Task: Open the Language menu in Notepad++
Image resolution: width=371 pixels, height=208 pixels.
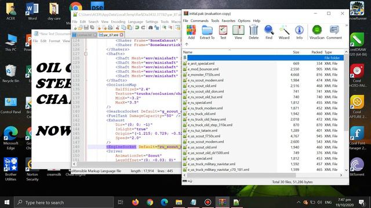Action: (x=135, y=22)
